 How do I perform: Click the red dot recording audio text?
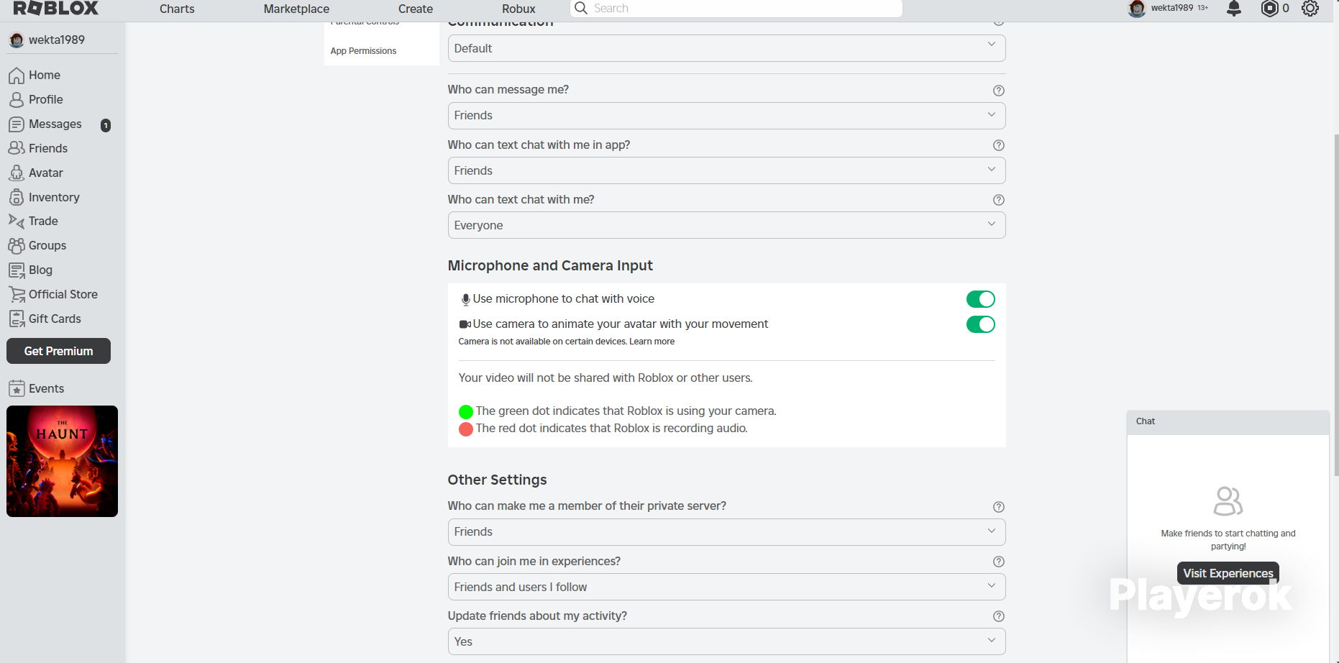(611, 428)
